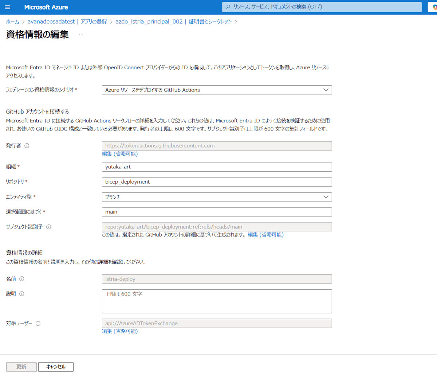Click the キャンセル button

(x=56, y=367)
